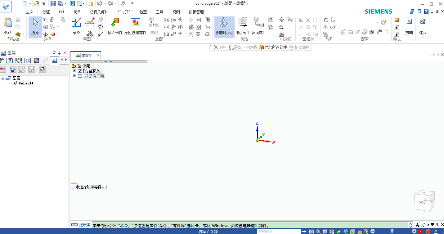Click the FRONT view orientation cube

(424, 201)
